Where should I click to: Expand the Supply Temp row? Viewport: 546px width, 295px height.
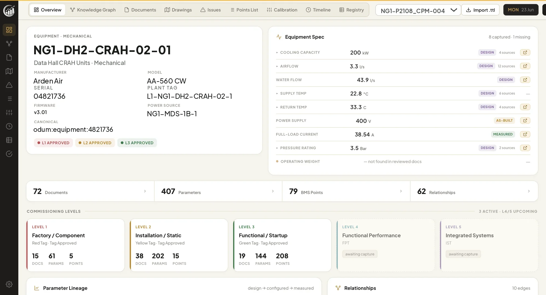click(277, 93)
